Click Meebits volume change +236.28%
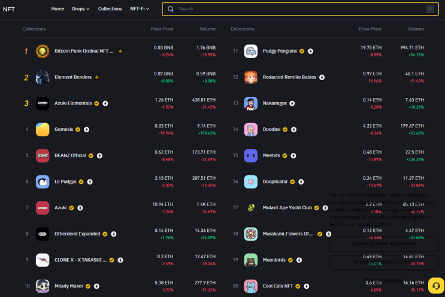 [x=415, y=160]
